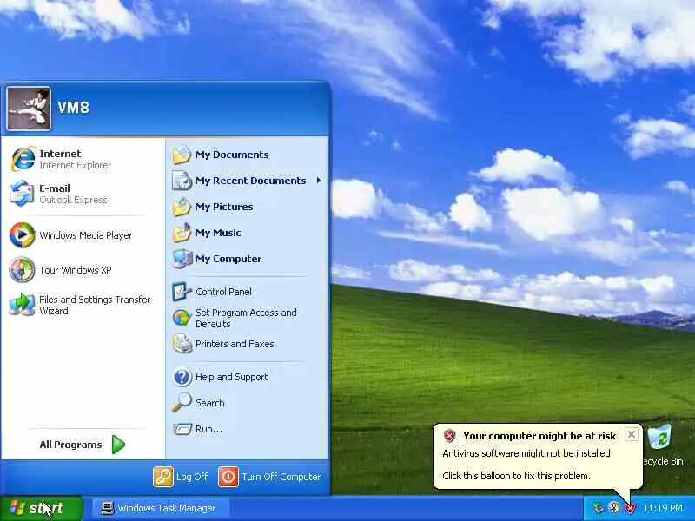The height and width of the screenshot is (521, 695).
Task: Choose Set Program Access and Defaults text
Action: [246, 318]
